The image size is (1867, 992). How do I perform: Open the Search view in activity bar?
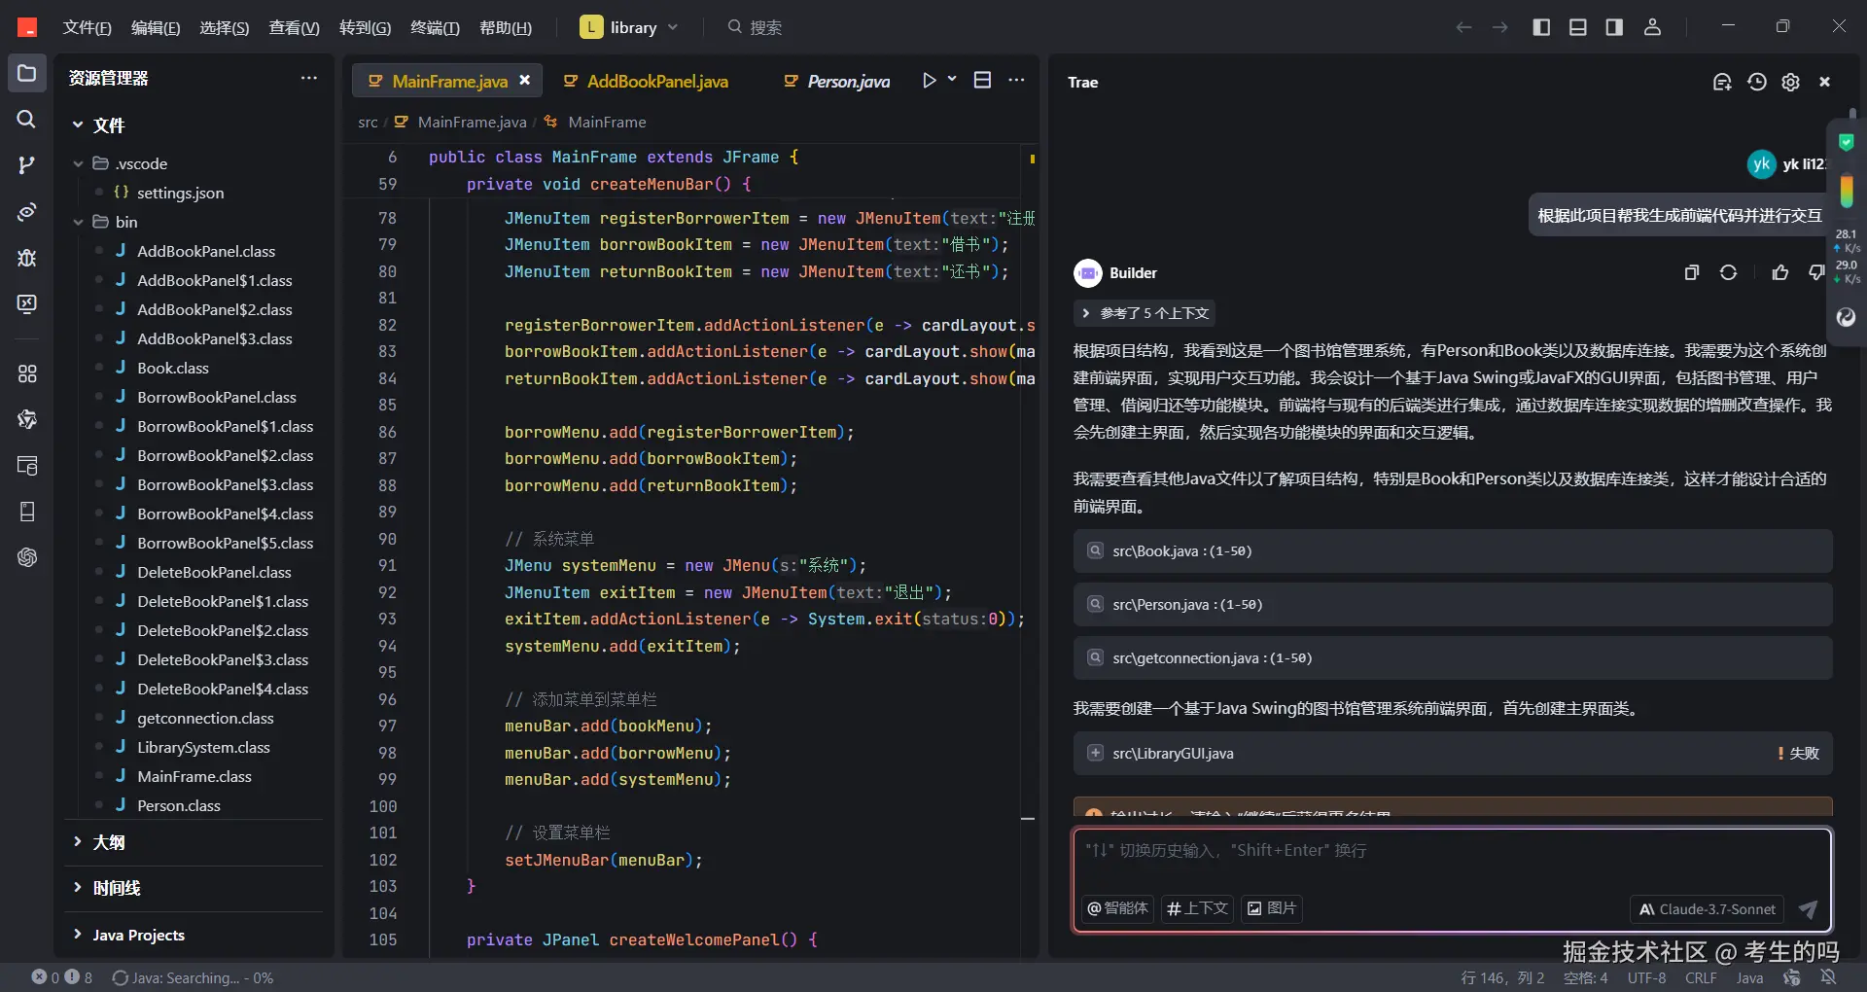click(x=27, y=119)
